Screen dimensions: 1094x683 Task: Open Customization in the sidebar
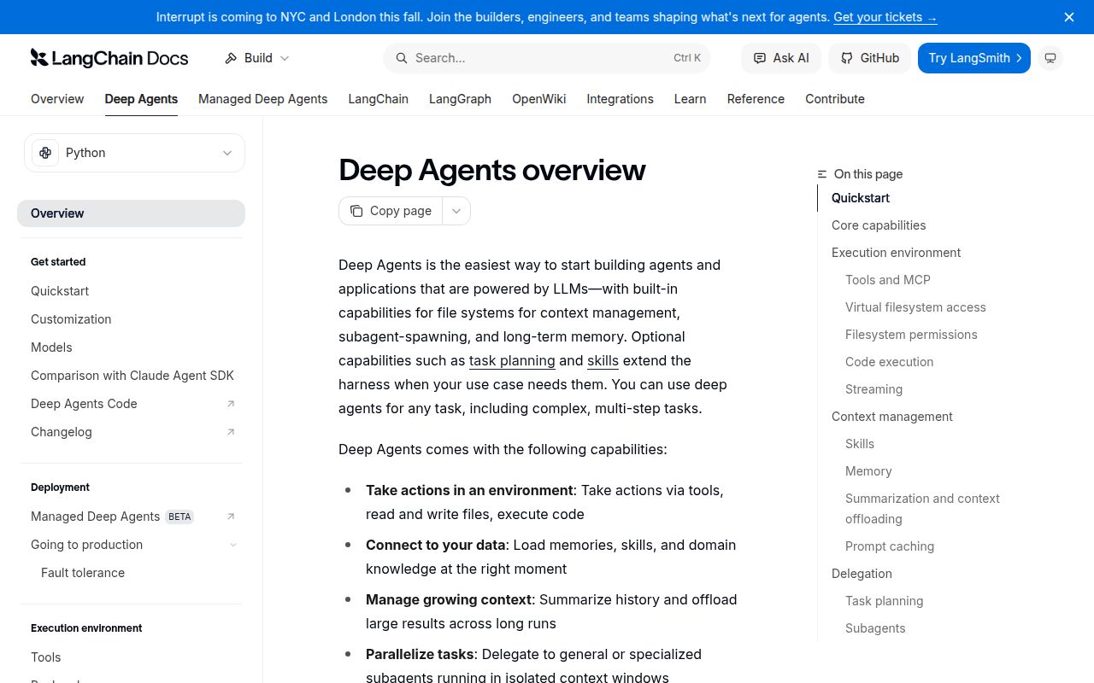71,319
